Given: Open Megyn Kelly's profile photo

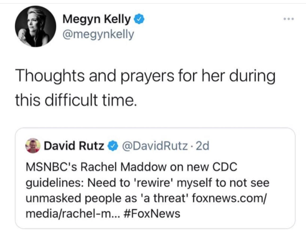Looking at the screenshot, I should [x=36, y=26].
